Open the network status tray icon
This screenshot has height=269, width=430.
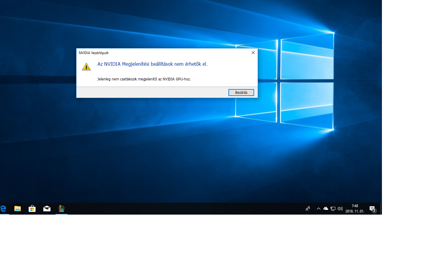pos(333,209)
